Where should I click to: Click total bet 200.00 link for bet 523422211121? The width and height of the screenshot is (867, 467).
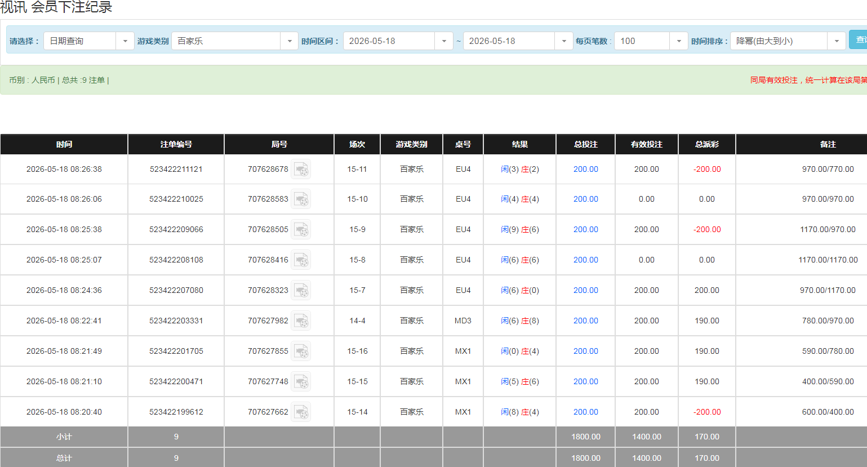tap(586, 169)
